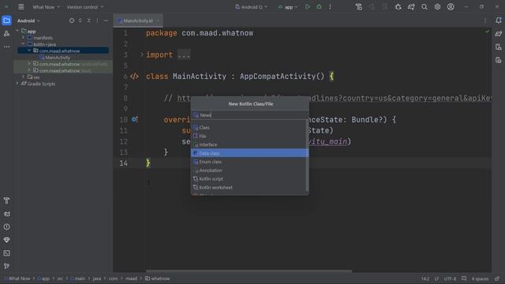The image size is (505, 284).
Task: Open the main hamburger menu
Action: pyautogui.click(x=21, y=7)
